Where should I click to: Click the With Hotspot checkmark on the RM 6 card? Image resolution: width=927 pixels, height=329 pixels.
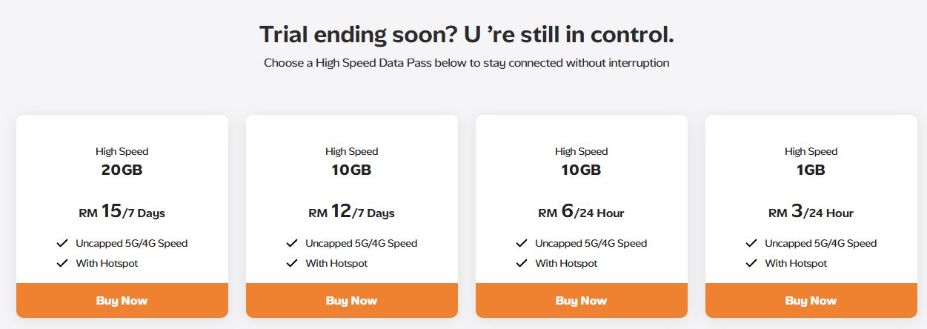coord(522,263)
